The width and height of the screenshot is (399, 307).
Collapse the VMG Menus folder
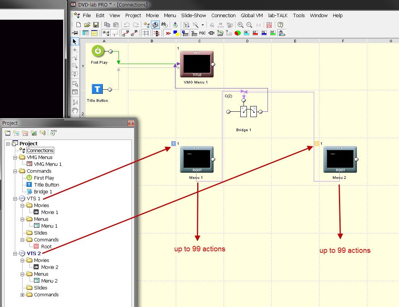click(15, 158)
